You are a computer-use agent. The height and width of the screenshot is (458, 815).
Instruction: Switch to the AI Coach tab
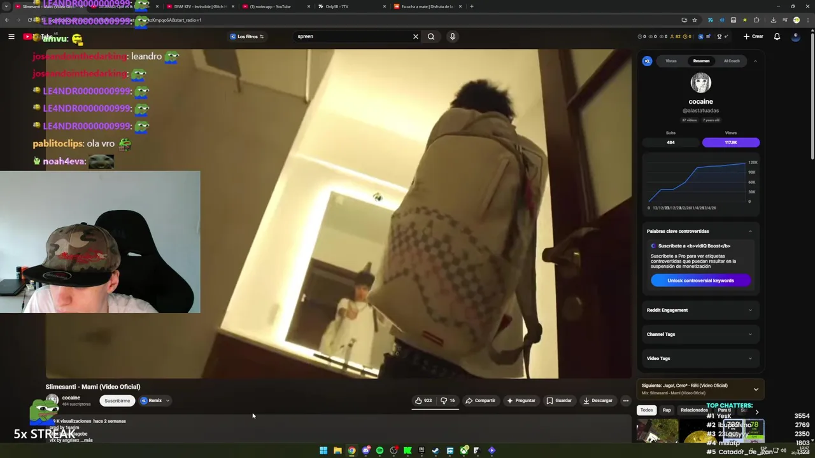pyautogui.click(x=732, y=61)
